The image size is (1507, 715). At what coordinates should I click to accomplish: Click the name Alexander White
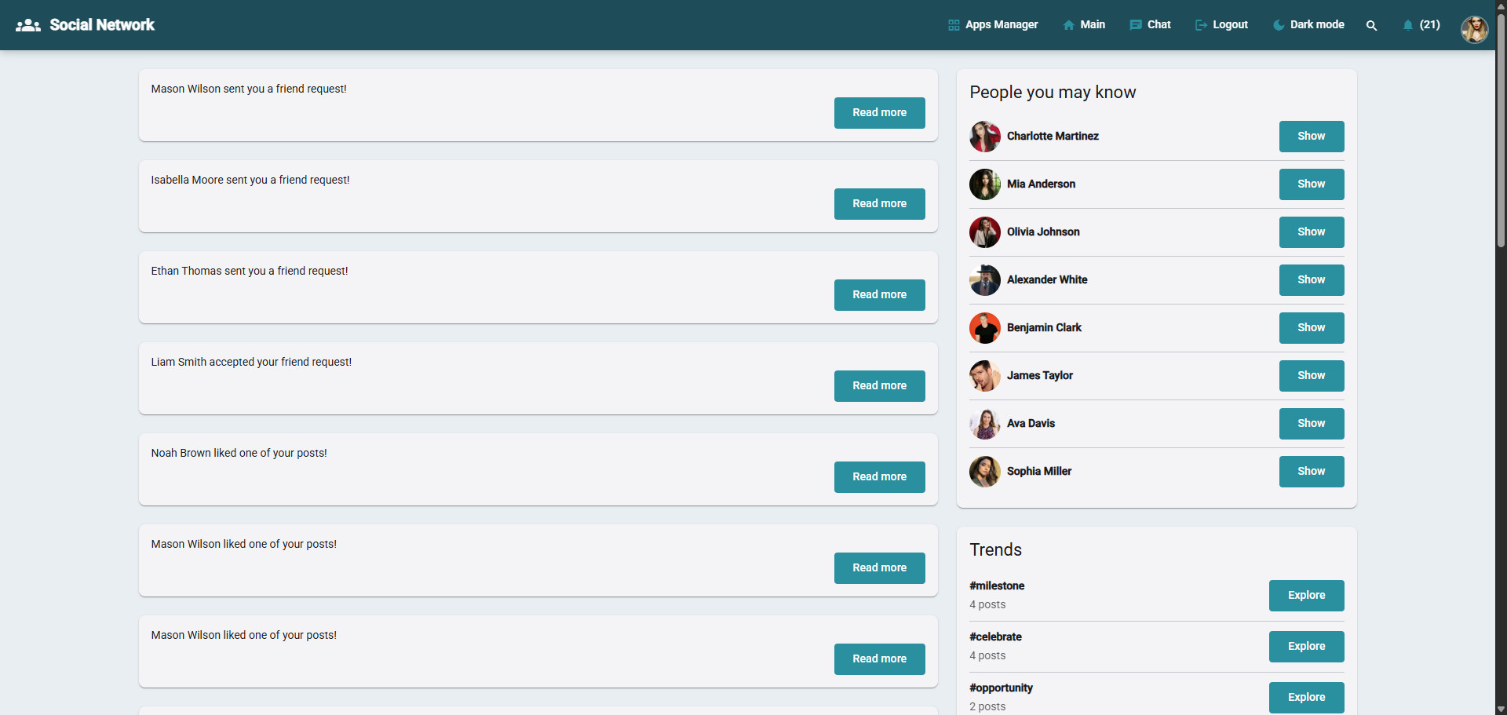tap(1047, 279)
